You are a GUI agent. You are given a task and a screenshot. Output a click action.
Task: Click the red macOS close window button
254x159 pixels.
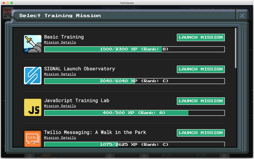pos(3,3)
